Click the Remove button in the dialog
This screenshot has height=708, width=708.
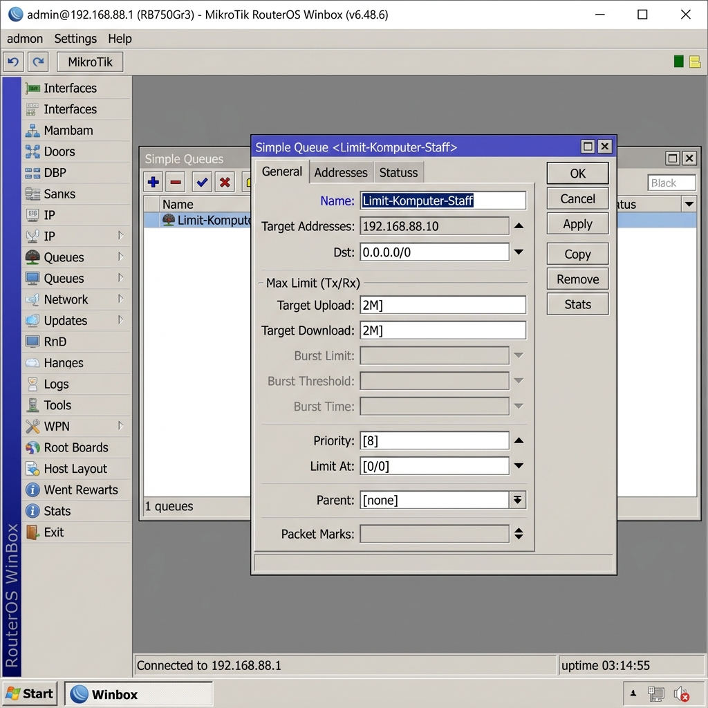click(x=577, y=279)
